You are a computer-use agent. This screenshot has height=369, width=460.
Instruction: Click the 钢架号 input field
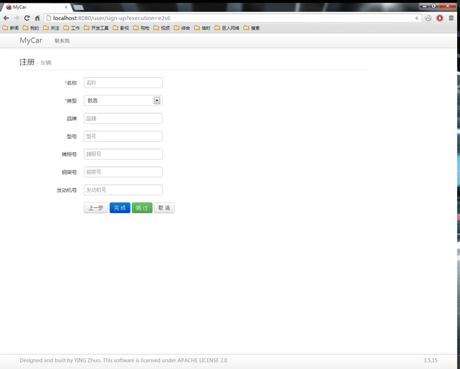[x=123, y=172]
